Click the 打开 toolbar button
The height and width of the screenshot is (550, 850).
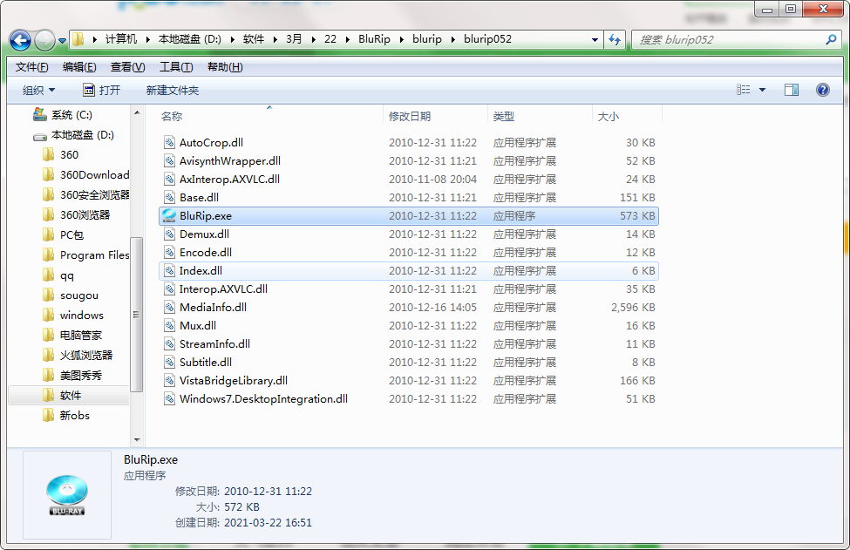pos(101,91)
